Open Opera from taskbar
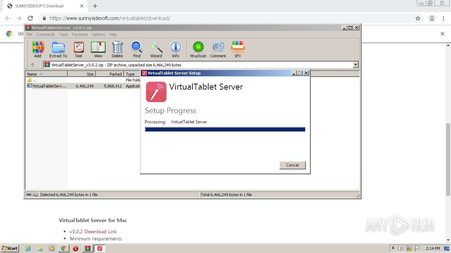Screen dimensions: 451x253 pyautogui.click(x=75, y=248)
